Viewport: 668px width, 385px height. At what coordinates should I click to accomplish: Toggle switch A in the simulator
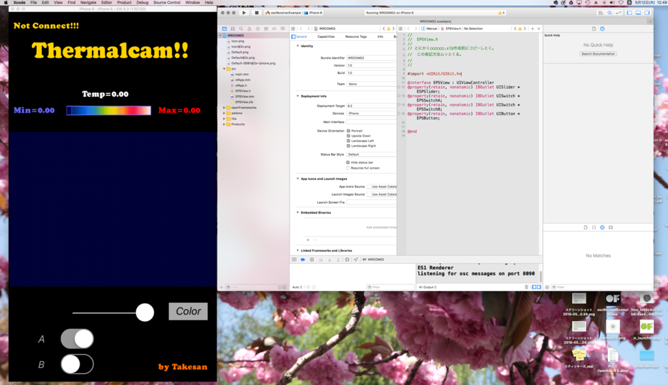pos(77,339)
